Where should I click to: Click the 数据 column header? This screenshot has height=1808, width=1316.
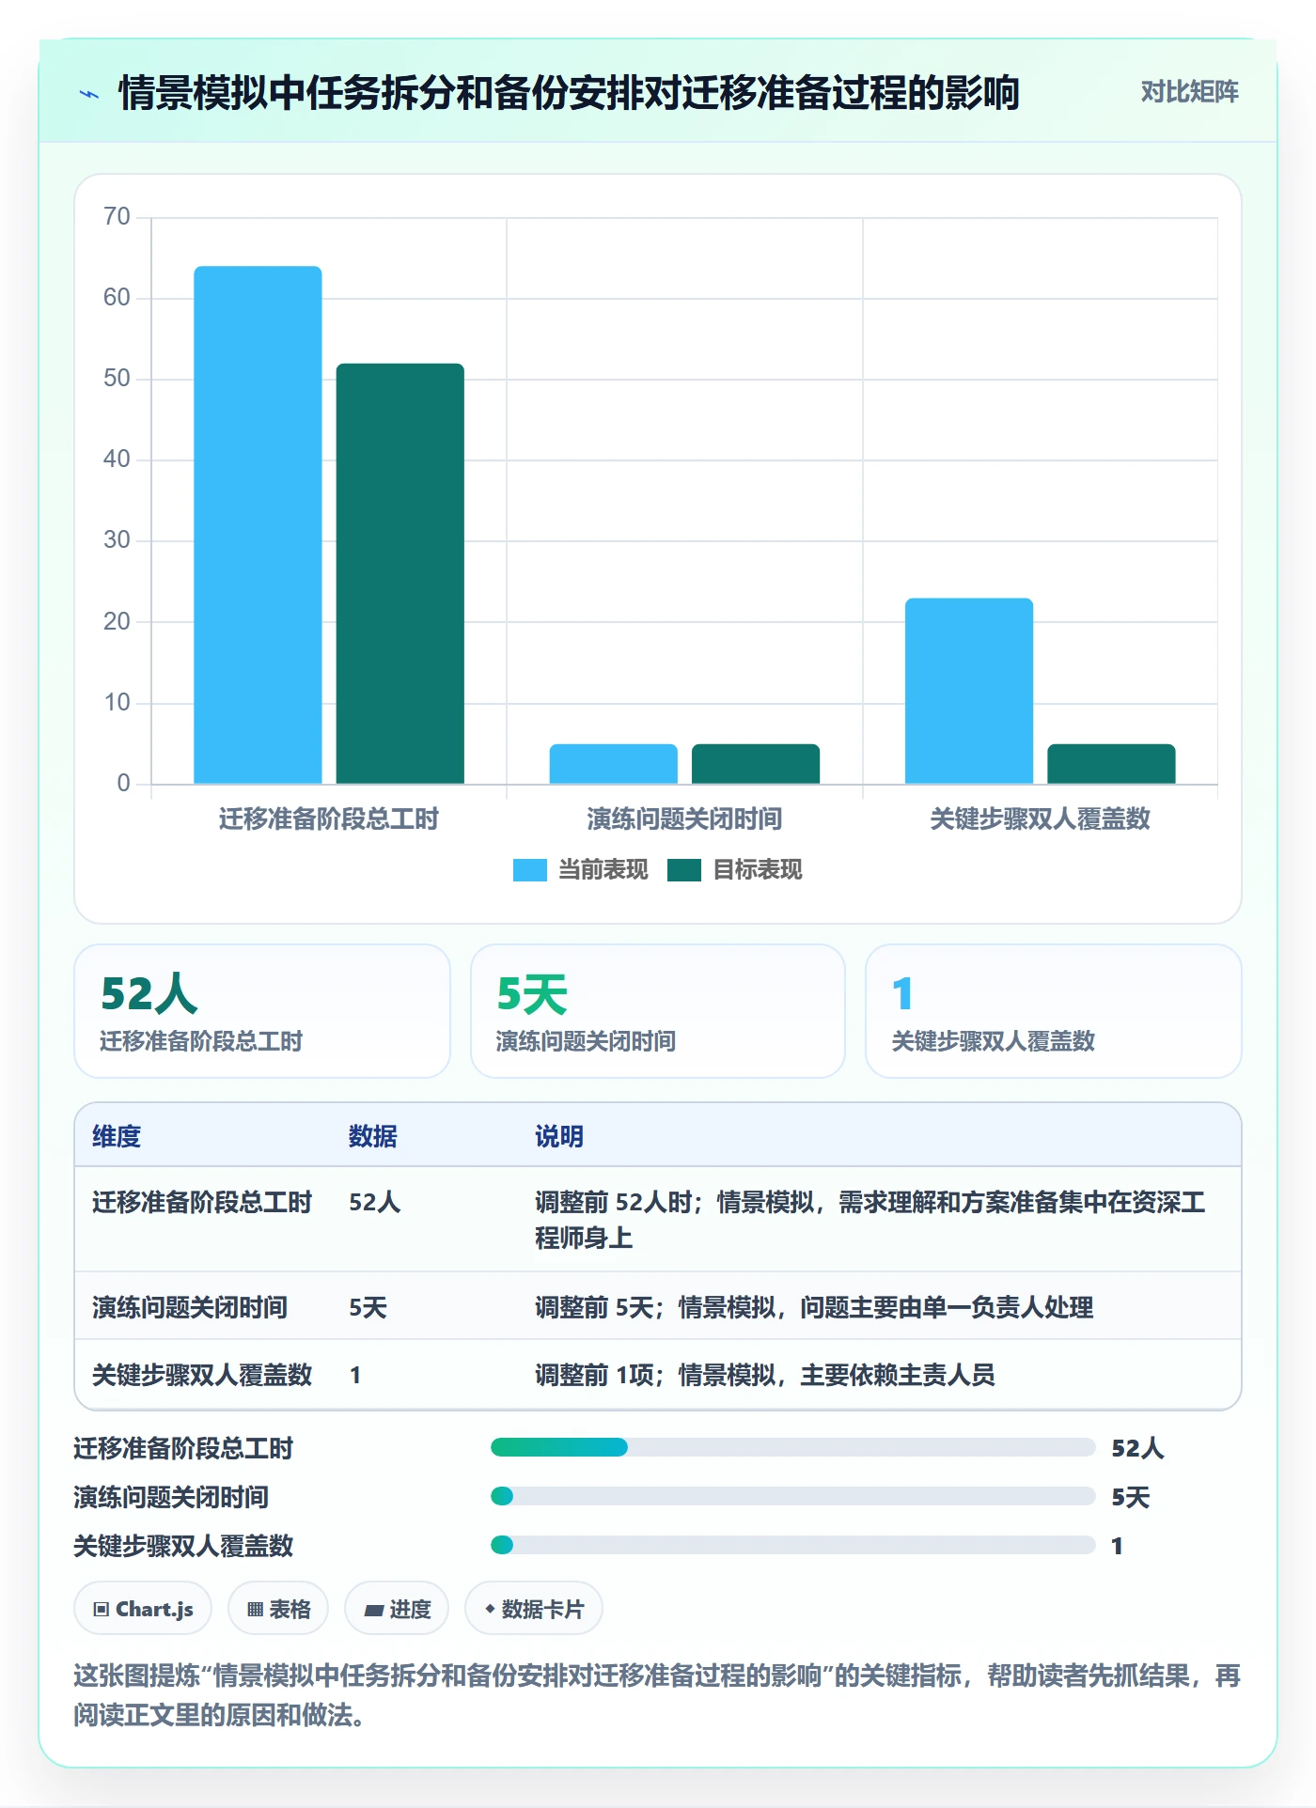click(373, 1136)
